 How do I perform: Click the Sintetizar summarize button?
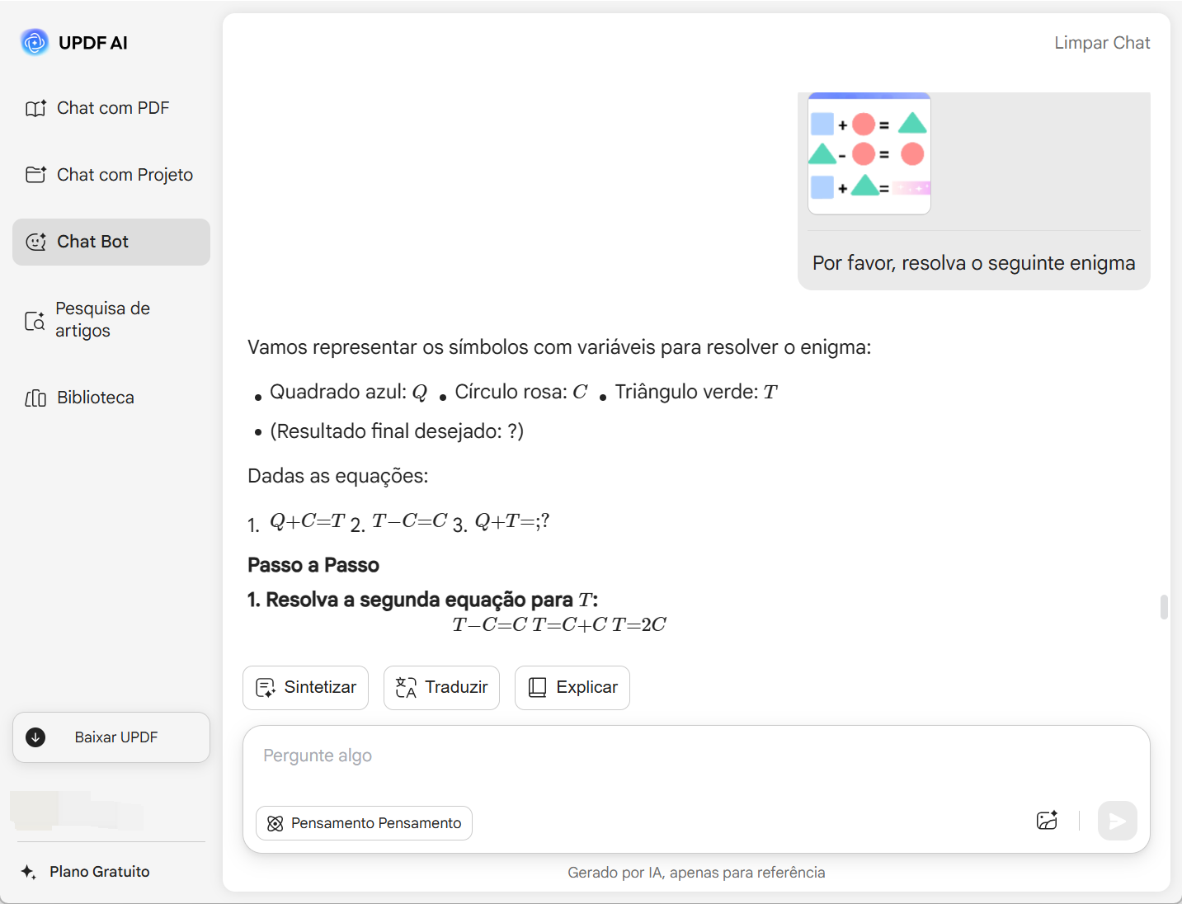pos(305,688)
